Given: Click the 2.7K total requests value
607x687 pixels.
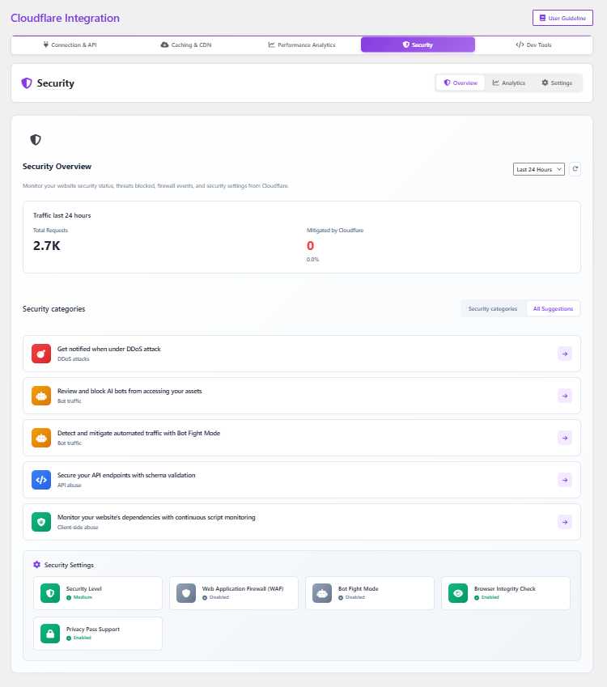Looking at the screenshot, I should [46, 246].
